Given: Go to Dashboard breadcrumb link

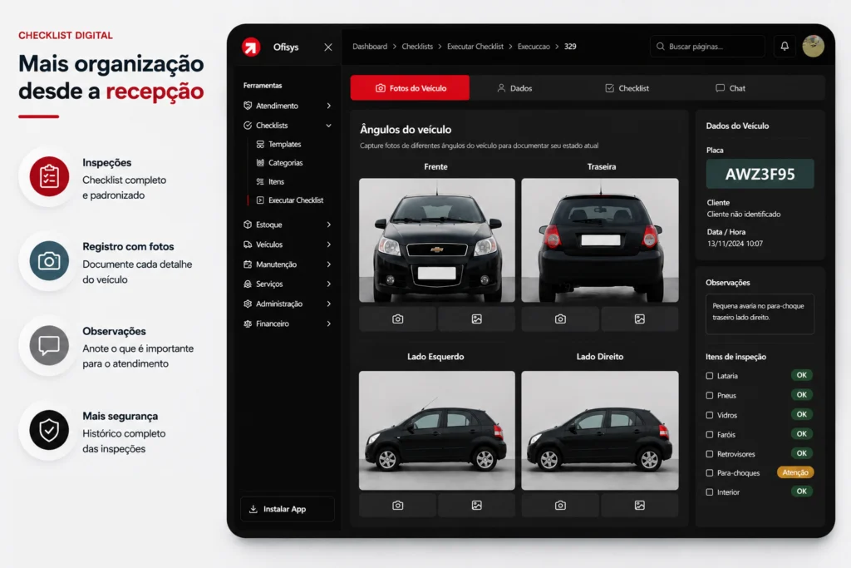Looking at the screenshot, I should (x=370, y=47).
